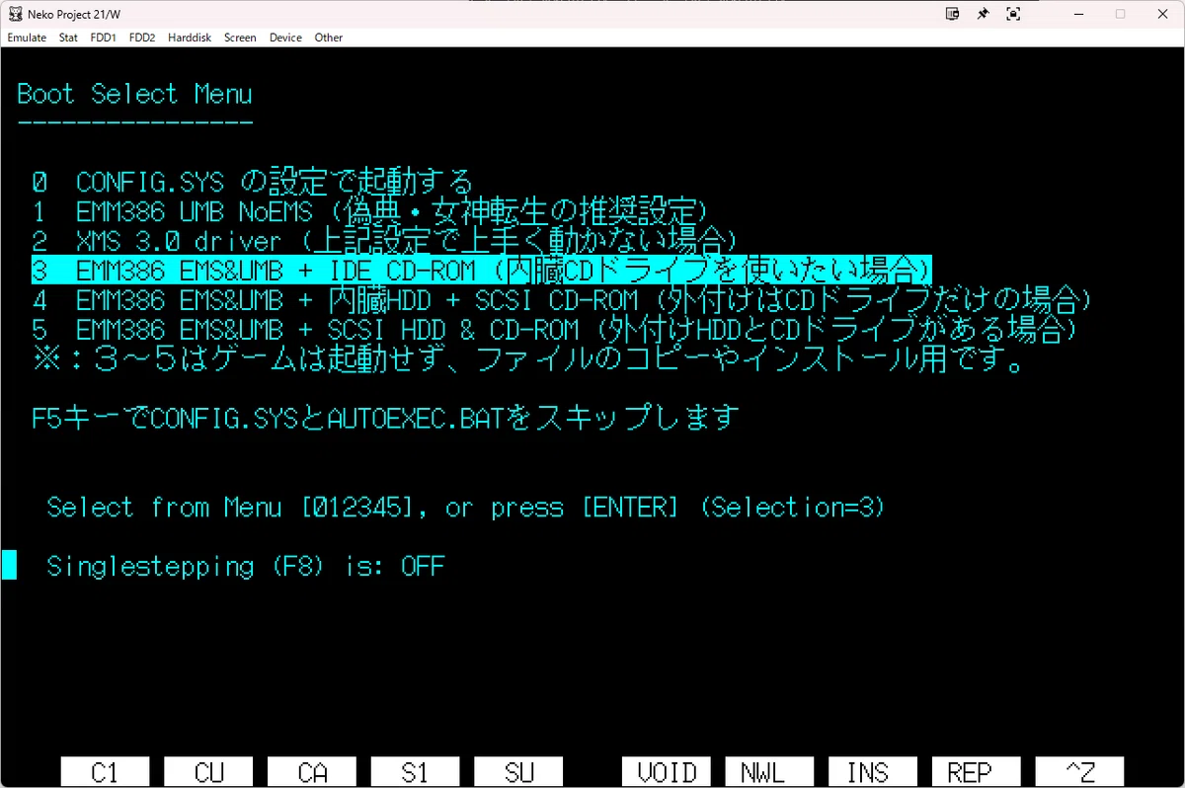Click the NWL function key label

tap(770, 771)
